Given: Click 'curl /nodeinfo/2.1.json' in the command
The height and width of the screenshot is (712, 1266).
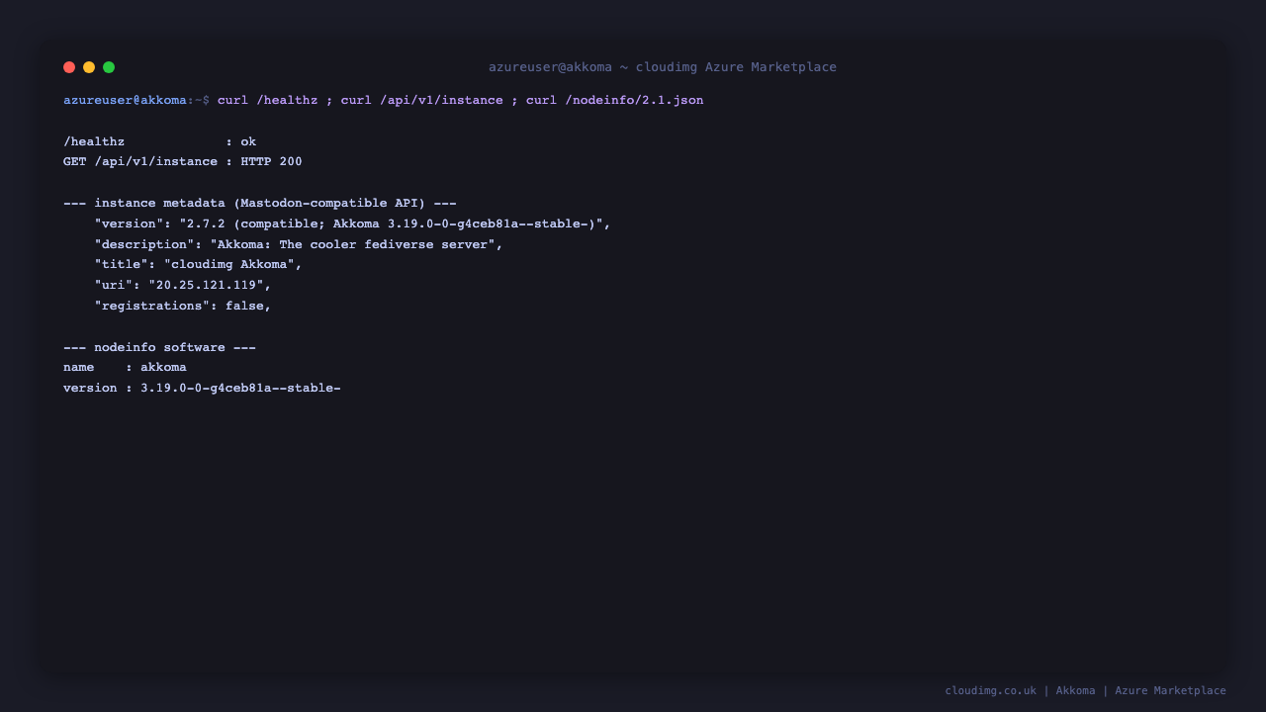Looking at the screenshot, I should (x=615, y=100).
